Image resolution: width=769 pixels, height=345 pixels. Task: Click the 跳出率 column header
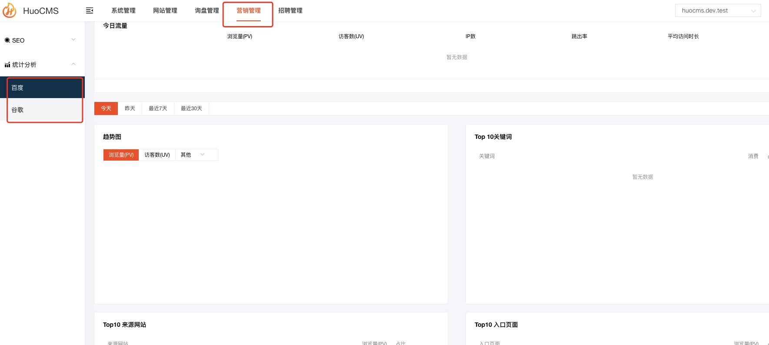(x=579, y=36)
